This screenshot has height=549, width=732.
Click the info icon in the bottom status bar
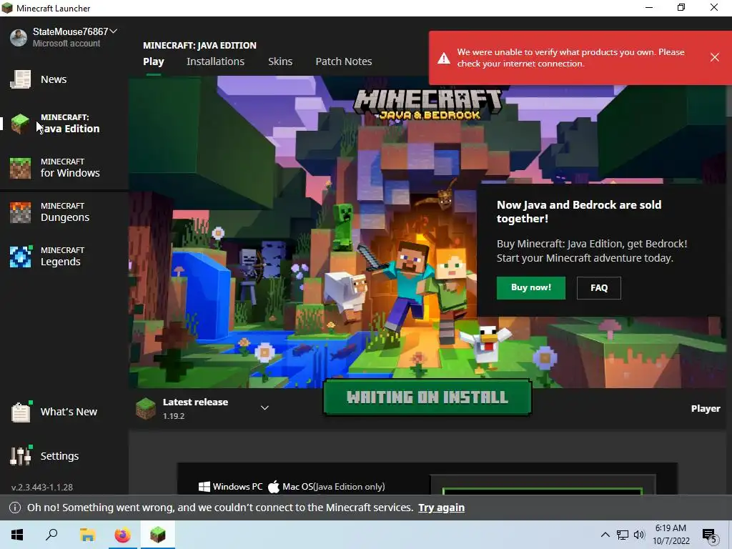(15, 508)
